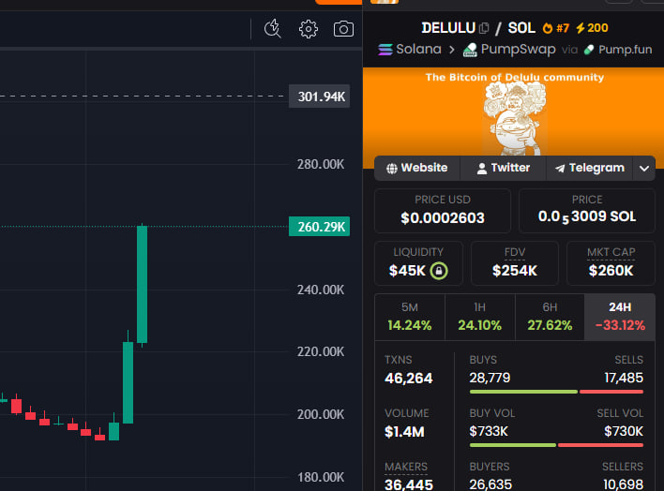Open the Website link button
This screenshot has height=491, width=664.
coord(417,168)
